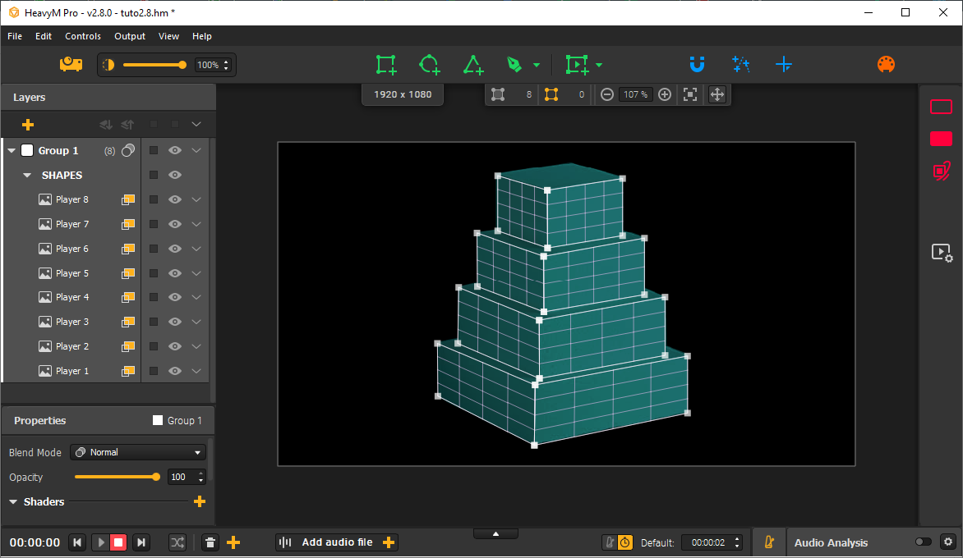The image size is (963, 558).
Task: Click the shuffle playback icon in the timeline
Action: tap(177, 542)
